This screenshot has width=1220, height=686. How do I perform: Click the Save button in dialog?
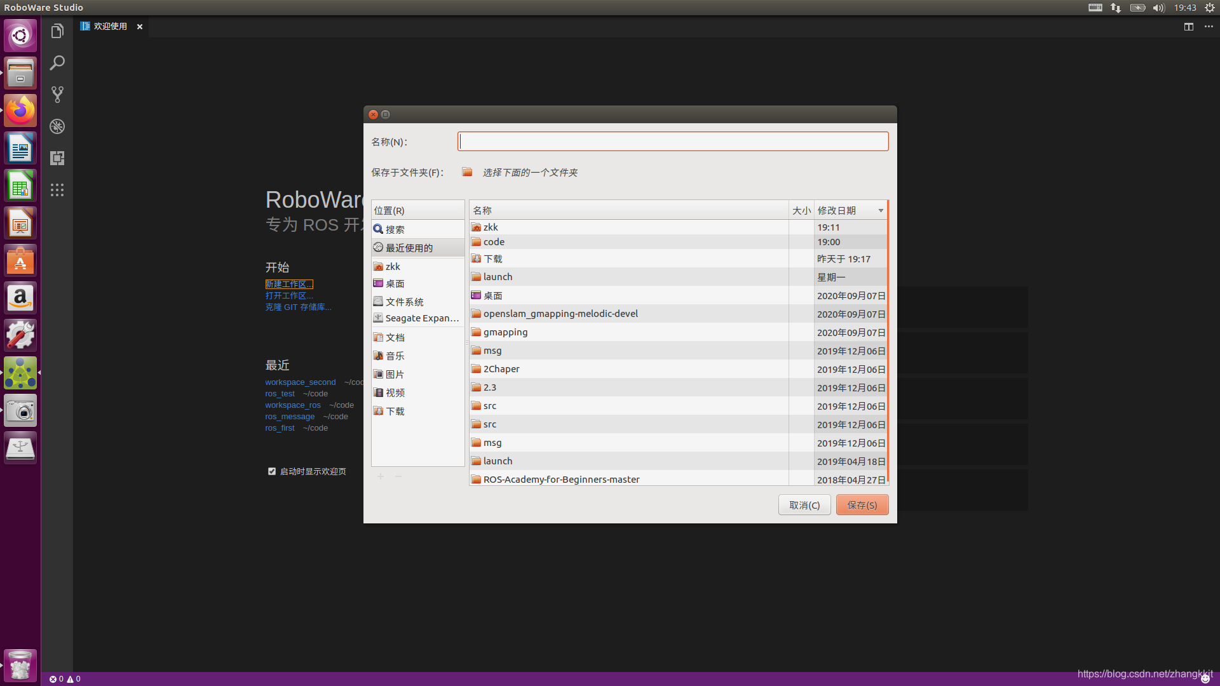pos(862,505)
